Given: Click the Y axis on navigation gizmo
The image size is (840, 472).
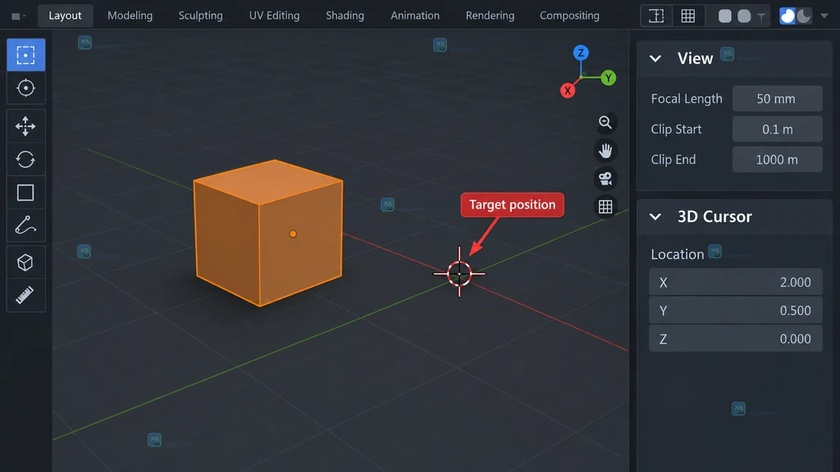Looking at the screenshot, I should pyautogui.click(x=608, y=78).
